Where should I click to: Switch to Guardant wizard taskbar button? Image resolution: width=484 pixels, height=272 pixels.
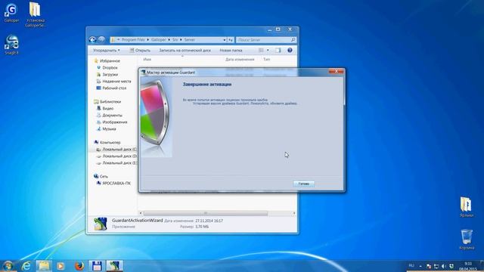[114, 266]
